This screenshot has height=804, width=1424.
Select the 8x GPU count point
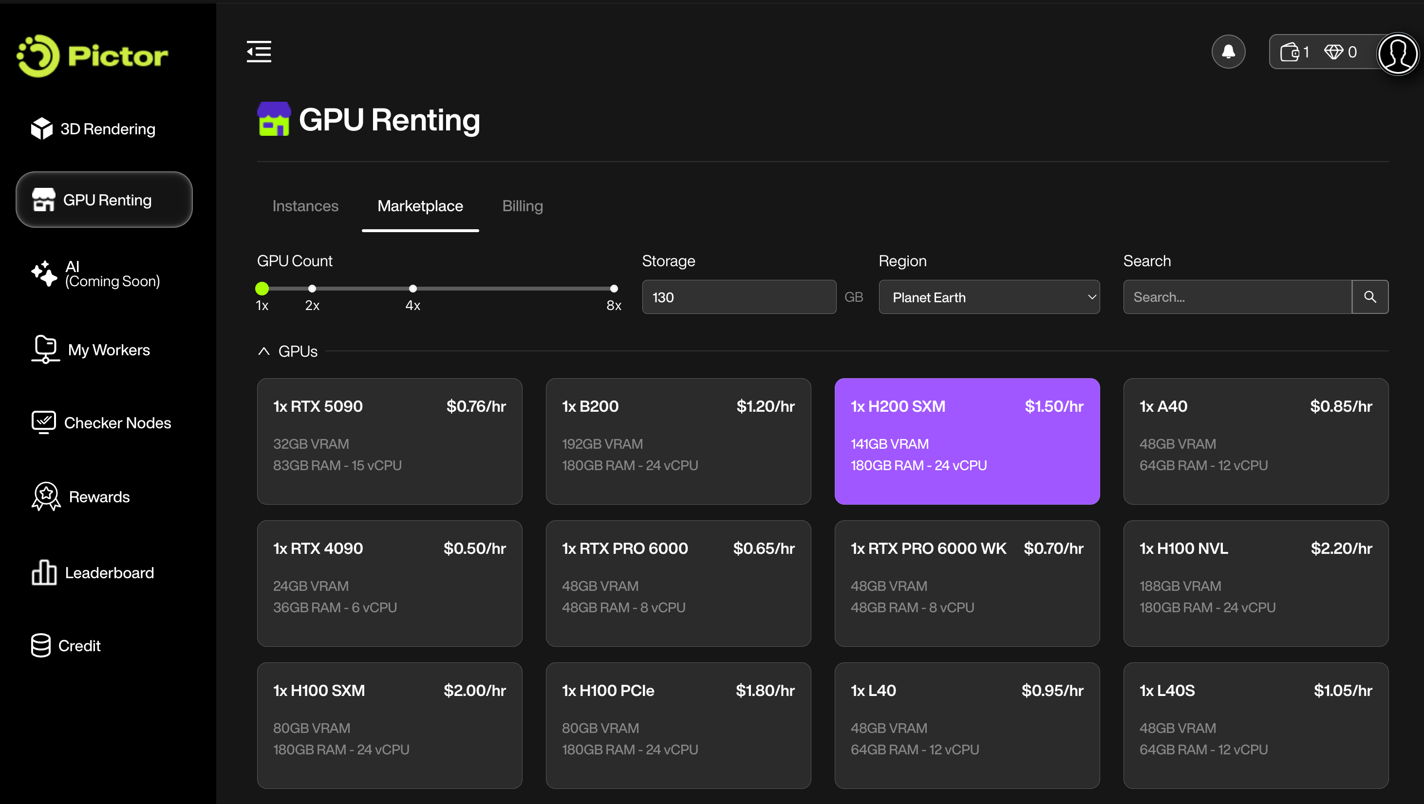tap(614, 289)
